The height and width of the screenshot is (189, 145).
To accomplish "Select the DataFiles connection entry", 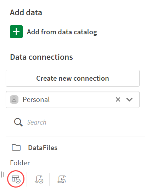I will click(x=43, y=148).
